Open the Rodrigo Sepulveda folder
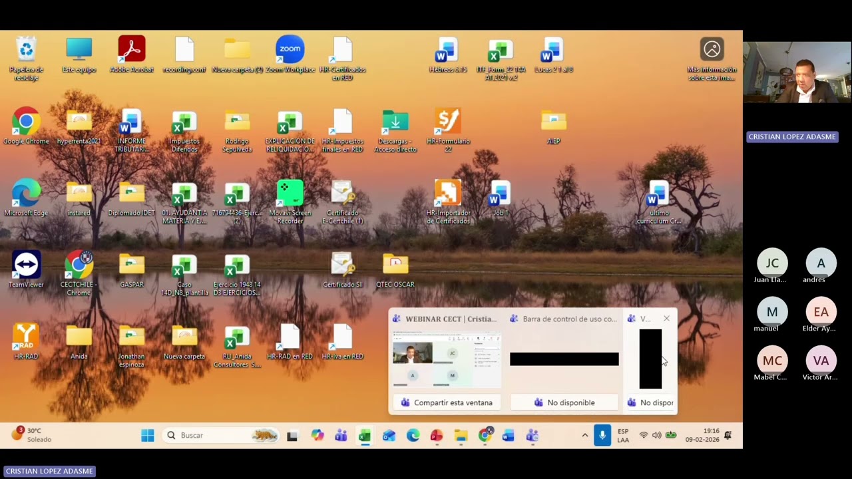Image resolution: width=852 pixels, height=479 pixels. point(237,130)
